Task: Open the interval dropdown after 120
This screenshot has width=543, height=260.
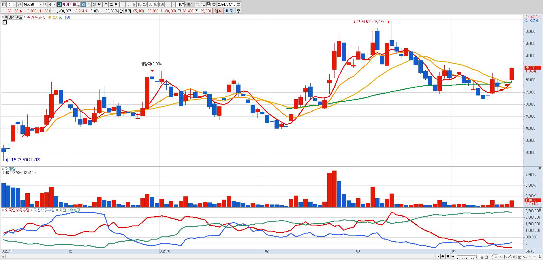Action: point(173,4)
